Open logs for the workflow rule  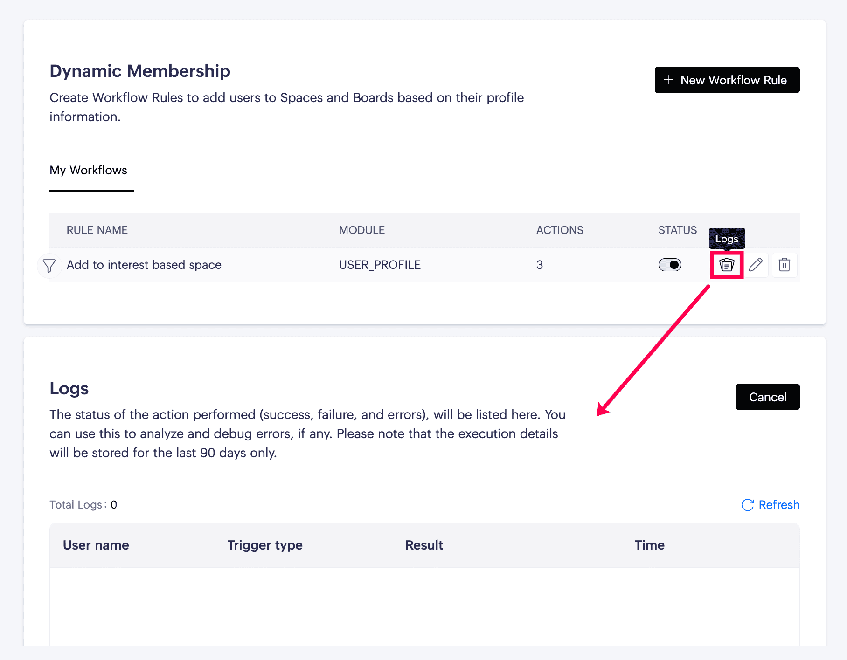[x=727, y=265]
